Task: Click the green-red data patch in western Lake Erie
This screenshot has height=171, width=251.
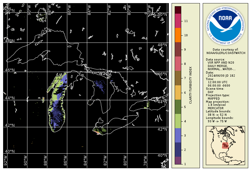Action: pyautogui.click(x=99, y=131)
